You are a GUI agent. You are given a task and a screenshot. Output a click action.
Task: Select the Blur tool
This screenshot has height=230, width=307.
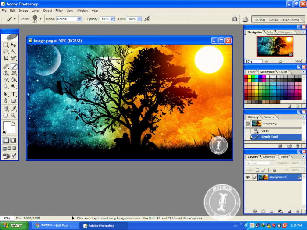[x=6, y=86]
